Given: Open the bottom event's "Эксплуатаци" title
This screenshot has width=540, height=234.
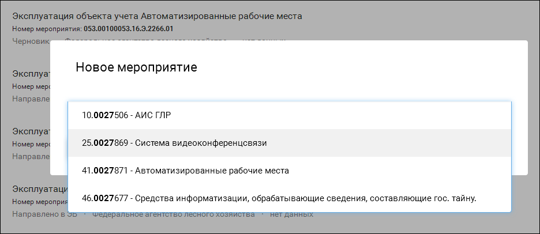Looking at the screenshot, I should 40,189.
